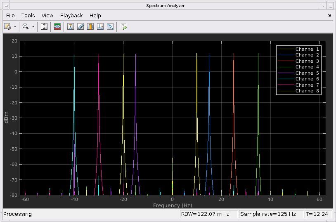Click the Sample rate status bar field
This screenshot has width=336, height=222.
click(270, 214)
